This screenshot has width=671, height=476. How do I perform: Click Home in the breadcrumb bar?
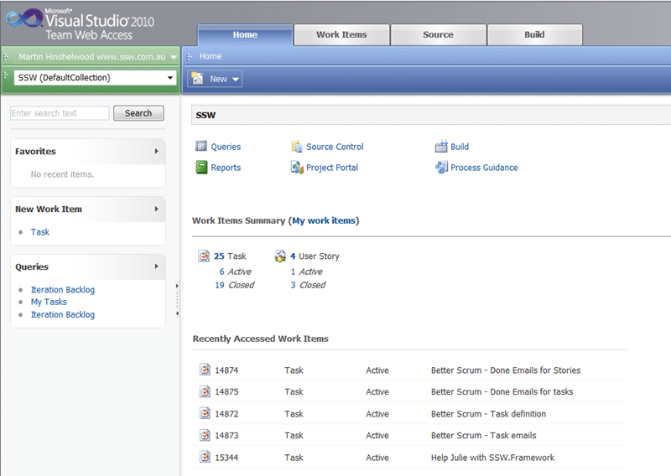[x=211, y=56]
